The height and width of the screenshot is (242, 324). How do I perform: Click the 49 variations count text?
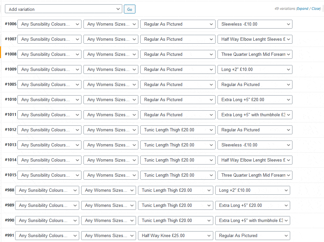pyautogui.click(x=285, y=9)
